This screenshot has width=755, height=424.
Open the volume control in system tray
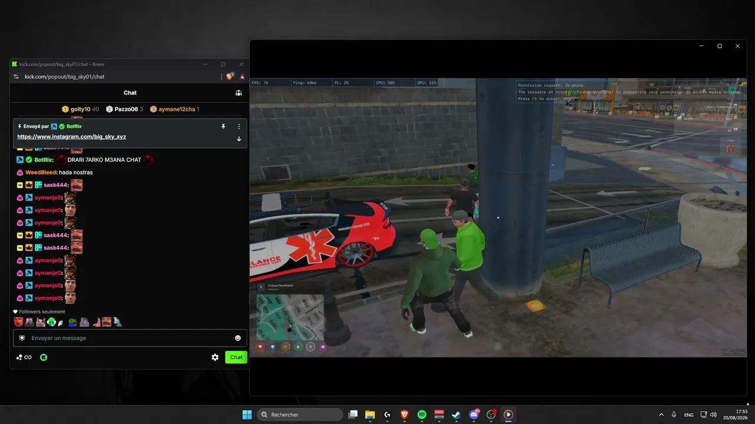coord(714,415)
